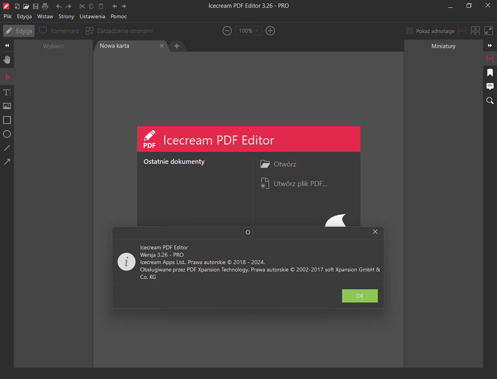Select the Hand pan tool
The height and width of the screenshot is (379, 497).
coord(7,60)
